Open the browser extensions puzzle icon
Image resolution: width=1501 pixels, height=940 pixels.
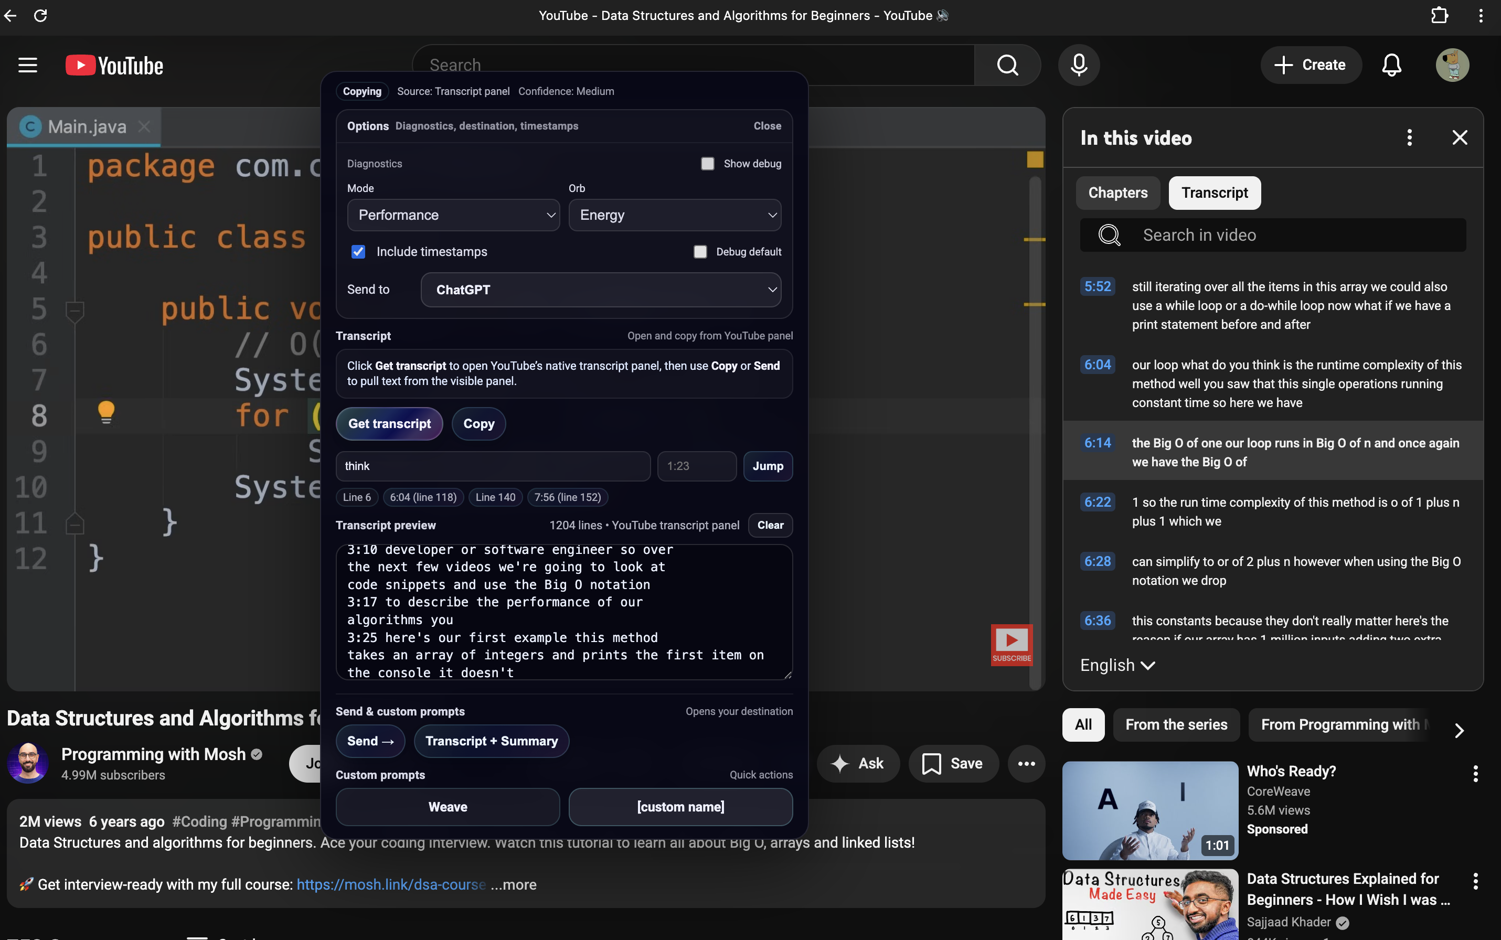pyautogui.click(x=1439, y=16)
